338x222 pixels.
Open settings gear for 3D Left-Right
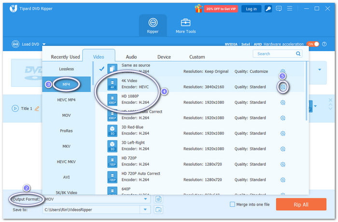pos(282,149)
